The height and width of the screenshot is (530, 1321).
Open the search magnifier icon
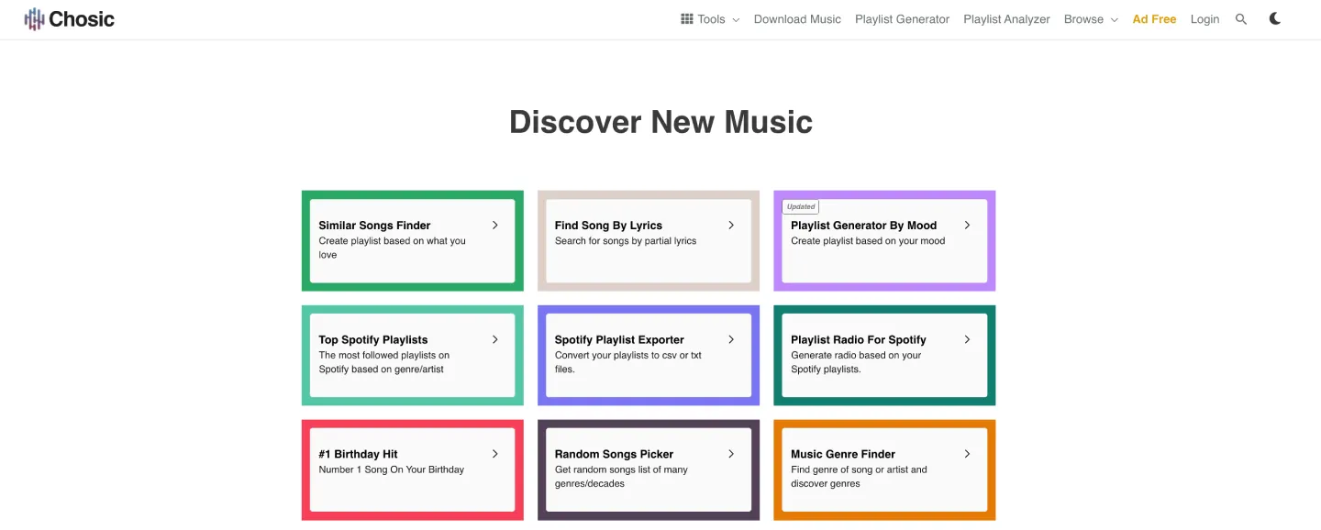1241,19
